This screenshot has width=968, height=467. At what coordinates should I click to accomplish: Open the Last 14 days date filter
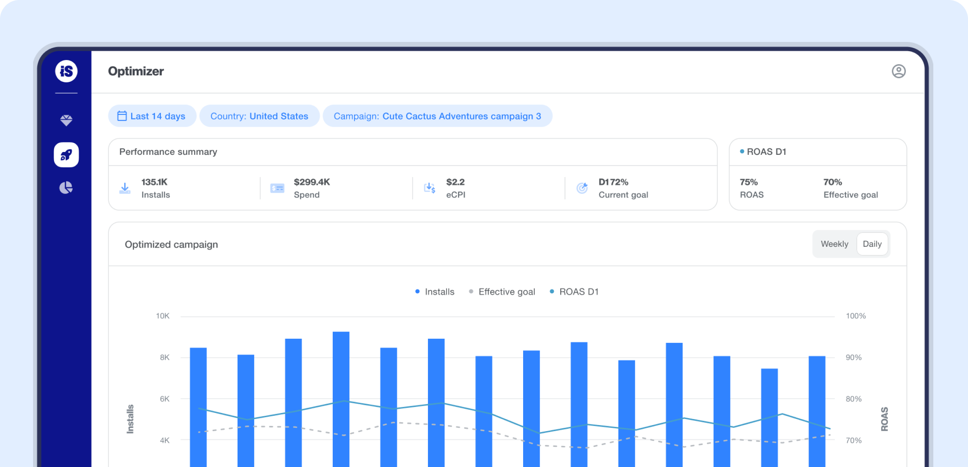coord(152,116)
